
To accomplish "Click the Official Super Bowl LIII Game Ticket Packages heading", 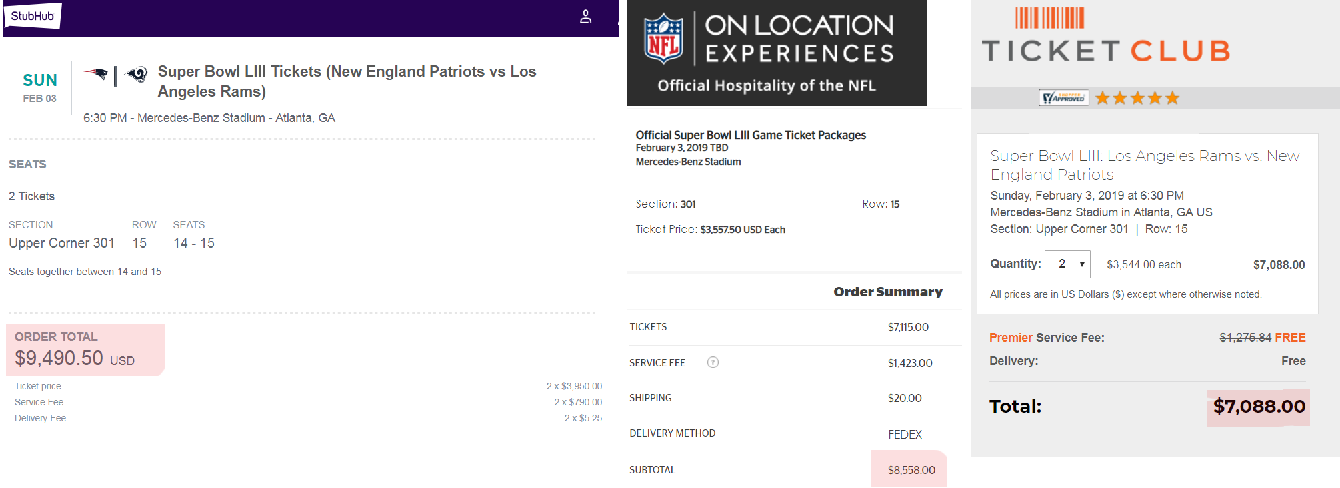I will [x=751, y=135].
